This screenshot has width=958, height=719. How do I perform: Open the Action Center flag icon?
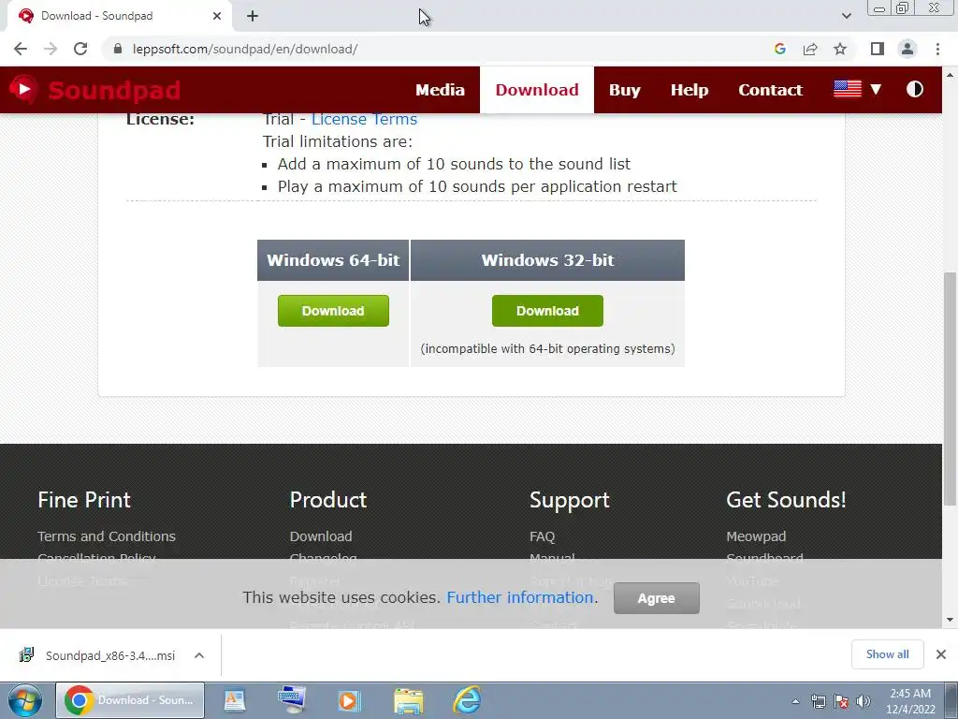tap(841, 701)
